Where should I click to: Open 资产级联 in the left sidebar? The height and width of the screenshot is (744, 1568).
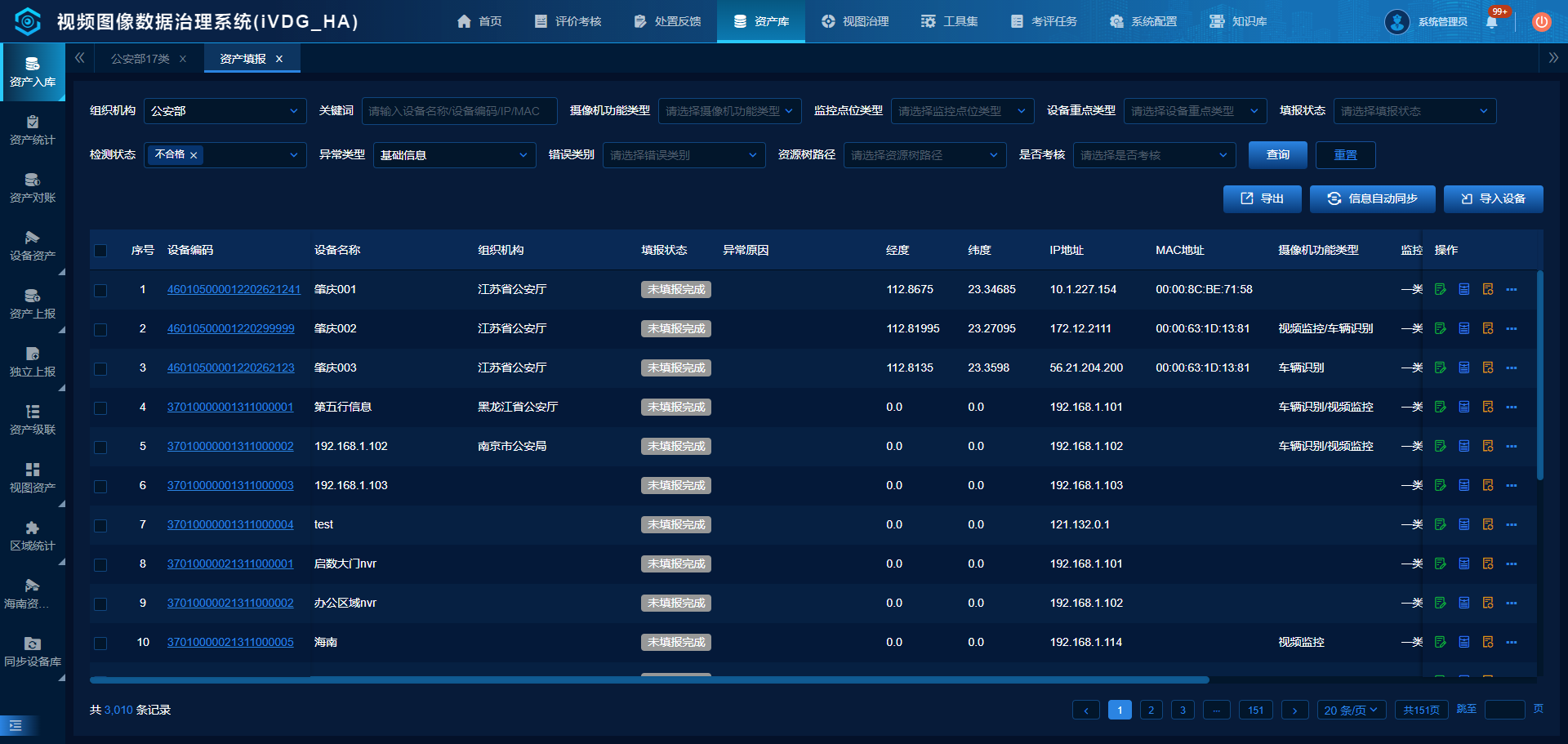[x=33, y=421]
